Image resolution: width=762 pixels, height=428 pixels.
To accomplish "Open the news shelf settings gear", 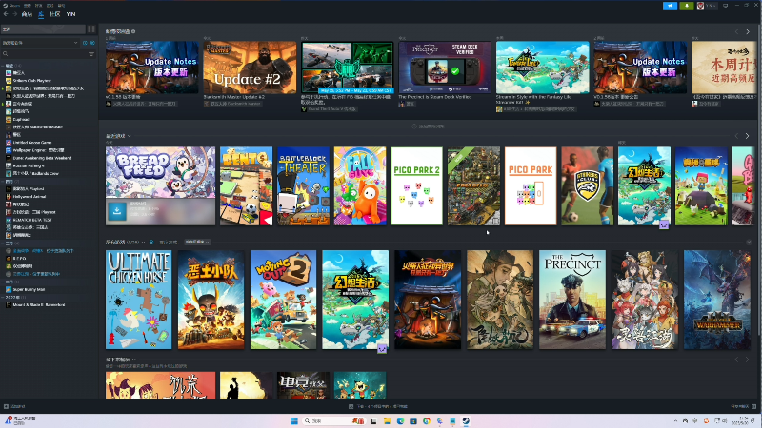I will pyautogui.click(x=133, y=31).
